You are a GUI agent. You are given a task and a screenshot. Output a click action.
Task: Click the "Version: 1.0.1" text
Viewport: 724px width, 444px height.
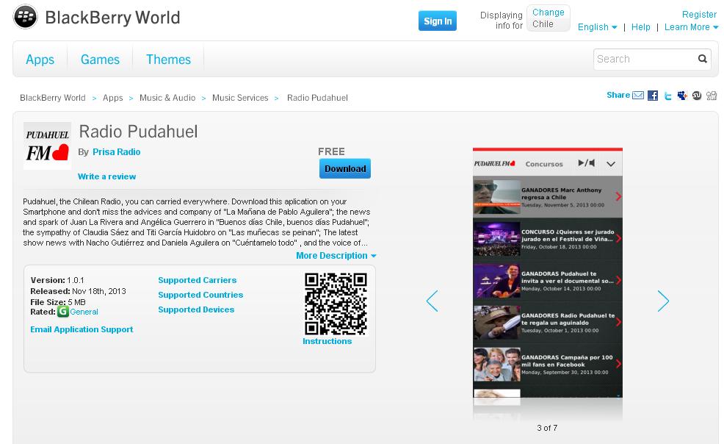point(57,280)
